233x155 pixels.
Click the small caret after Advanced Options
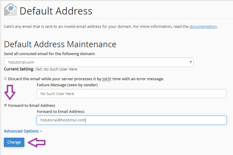coord(41,131)
